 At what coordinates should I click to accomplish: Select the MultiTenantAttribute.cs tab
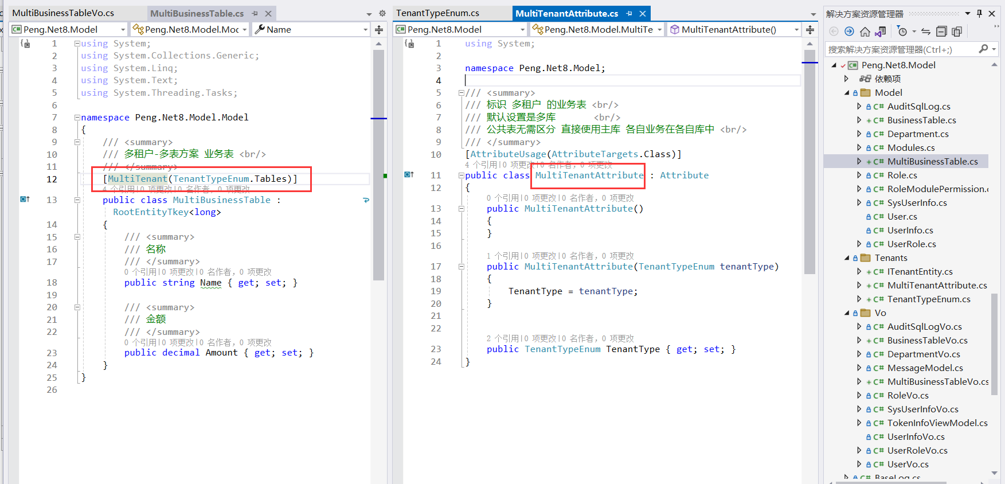pos(567,13)
